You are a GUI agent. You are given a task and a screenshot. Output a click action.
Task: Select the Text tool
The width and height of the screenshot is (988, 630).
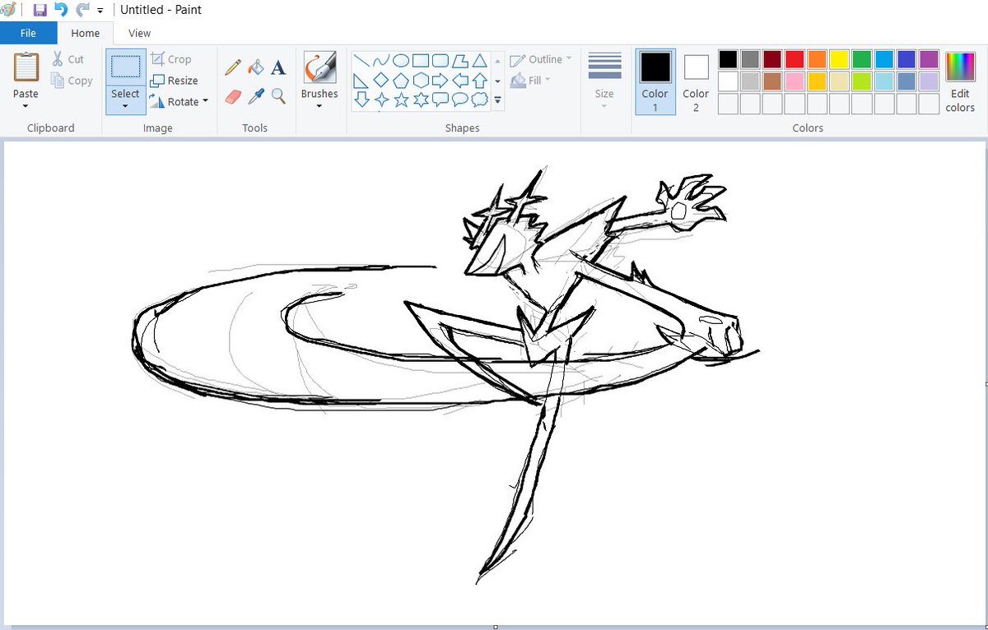tap(278, 67)
